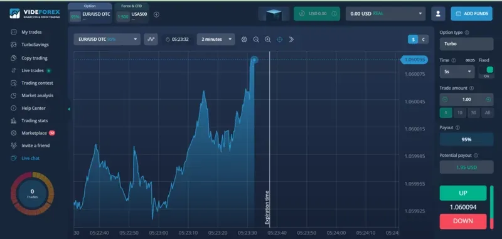Click the Option type info icon

click(x=467, y=33)
